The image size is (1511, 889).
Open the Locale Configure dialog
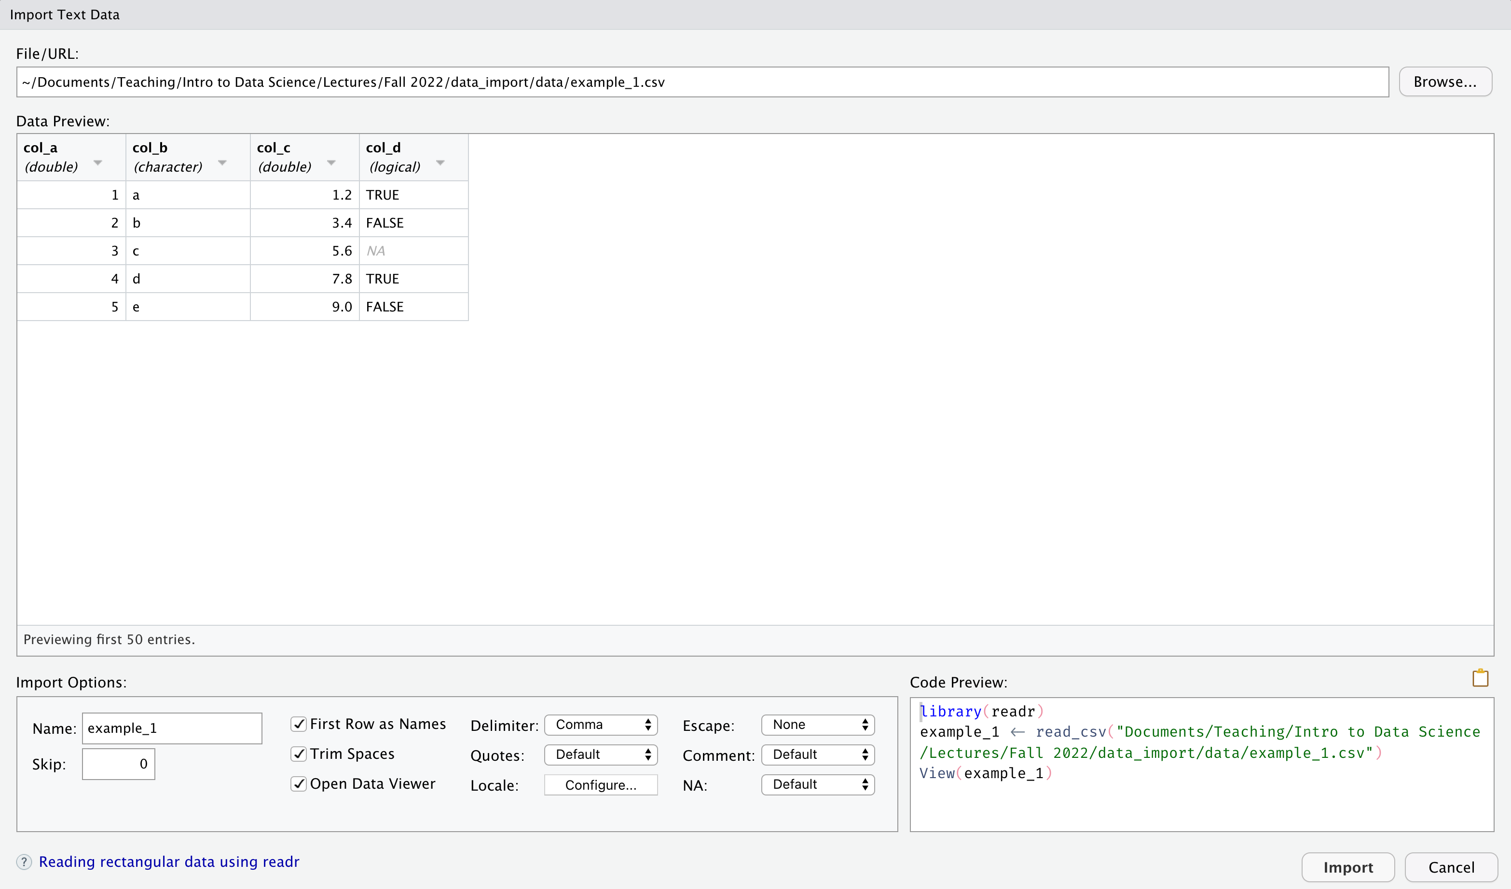pos(601,784)
